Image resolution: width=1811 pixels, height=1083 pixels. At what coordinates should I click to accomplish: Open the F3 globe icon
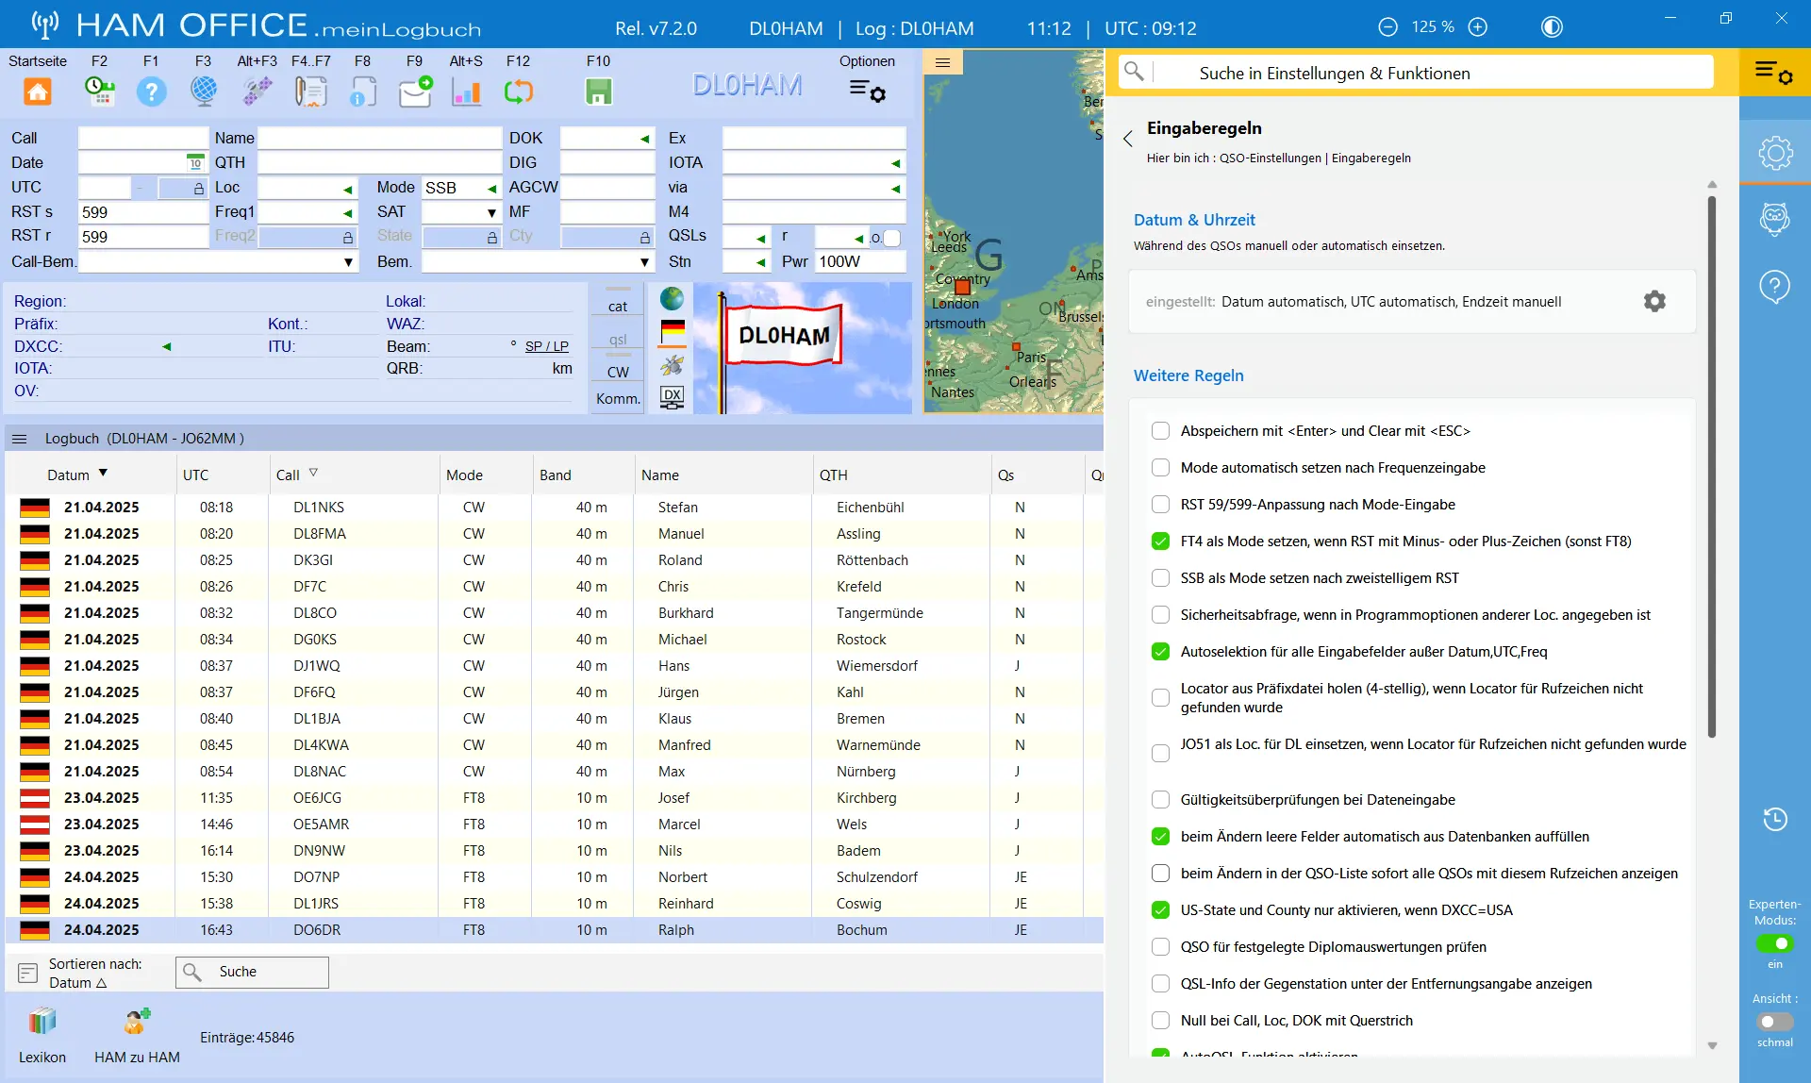point(203,92)
